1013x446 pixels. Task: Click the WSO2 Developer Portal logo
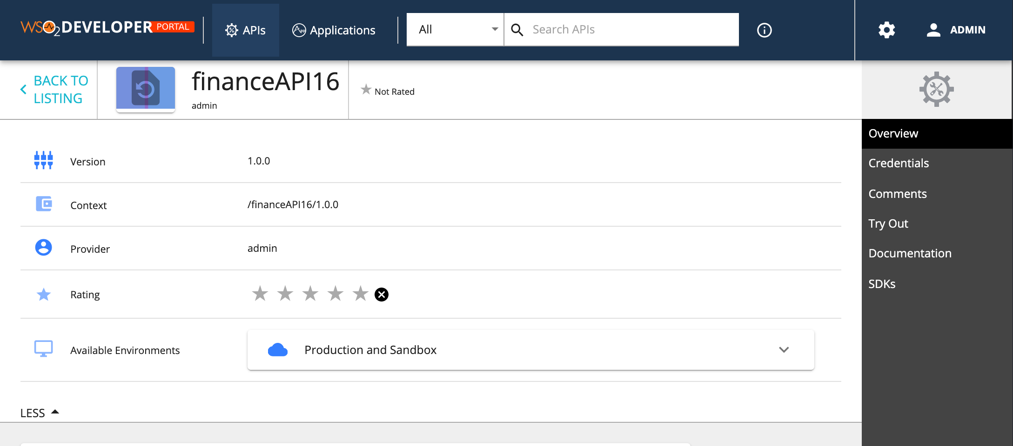(107, 28)
